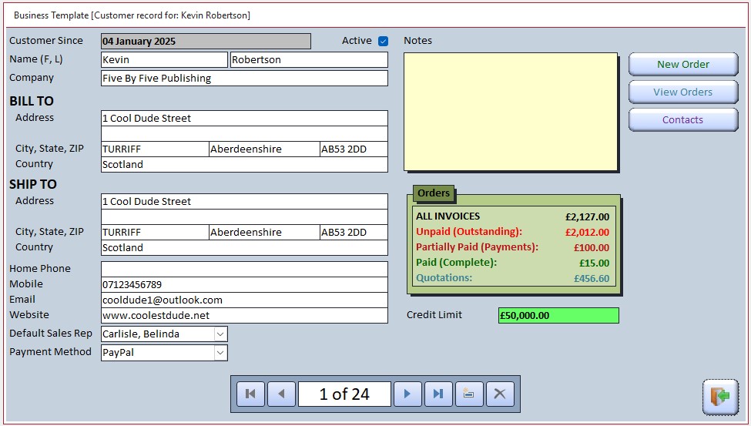Click the Unpaid (Outstanding) invoices row
Viewport: 751px width, 426px height.
[512, 232]
